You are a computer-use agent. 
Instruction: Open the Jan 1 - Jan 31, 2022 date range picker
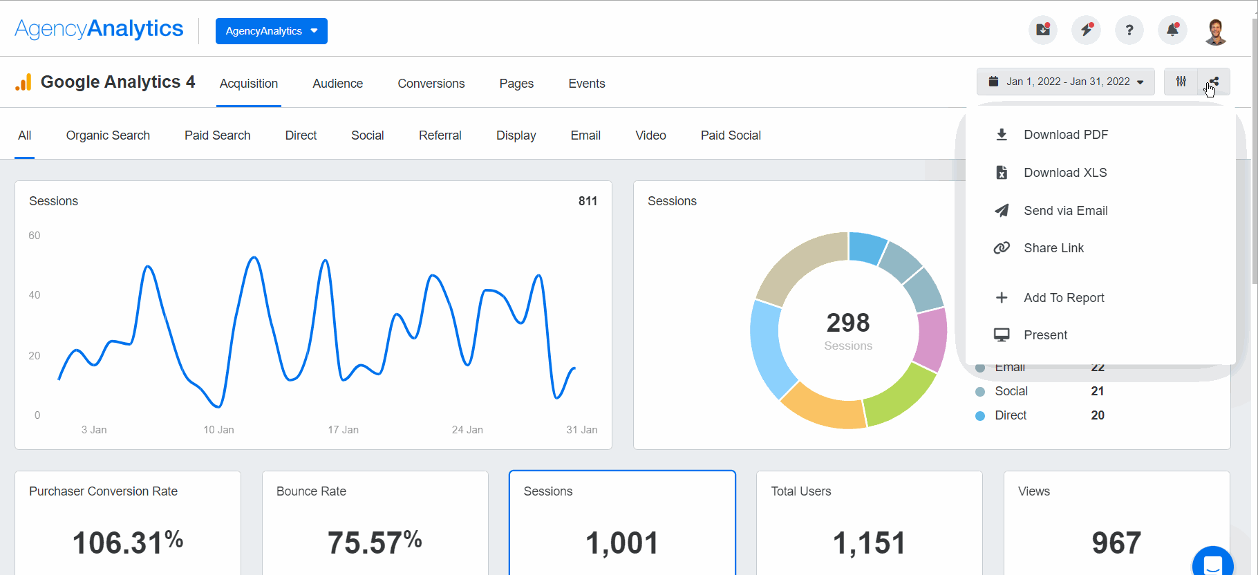coord(1065,82)
